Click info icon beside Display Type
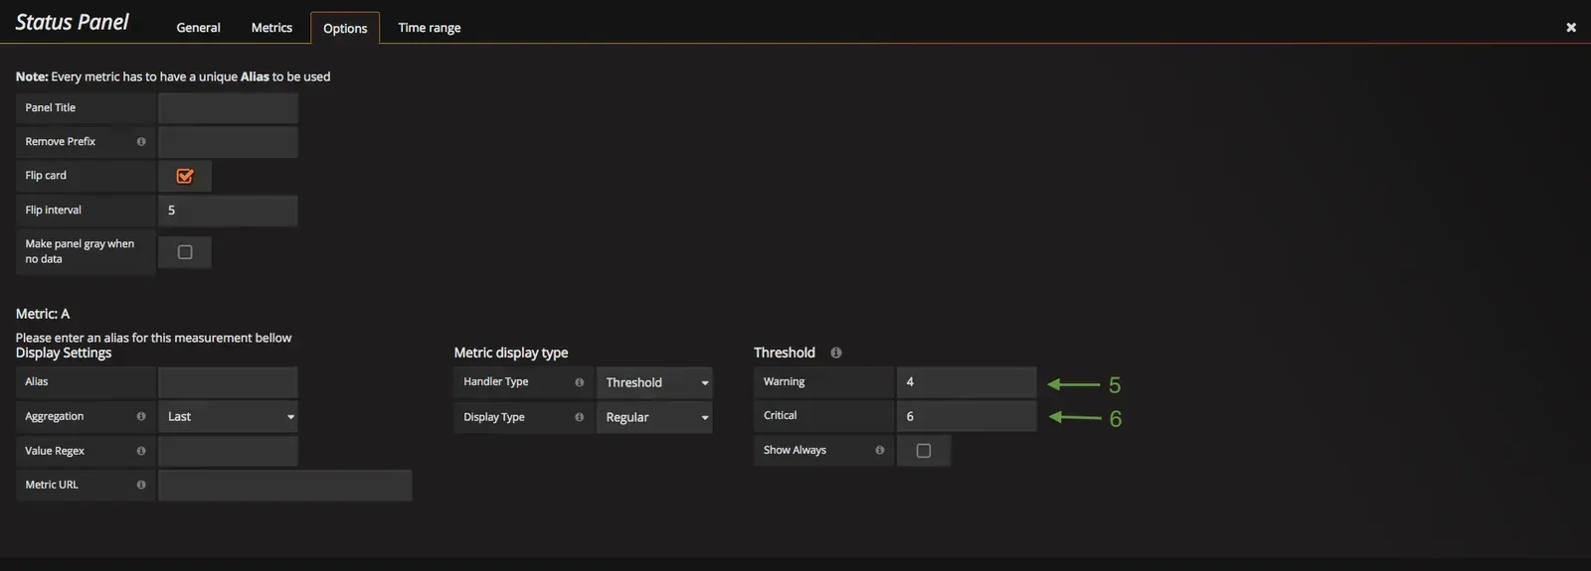Image resolution: width=1591 pixels, height=571 pixels. coord(580,417)
